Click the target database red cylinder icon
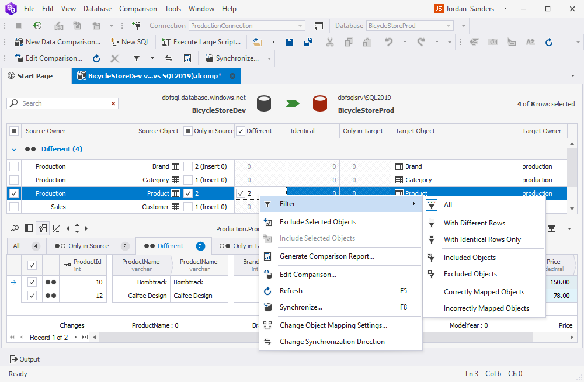584x382 pixels. tap(320, 103)
